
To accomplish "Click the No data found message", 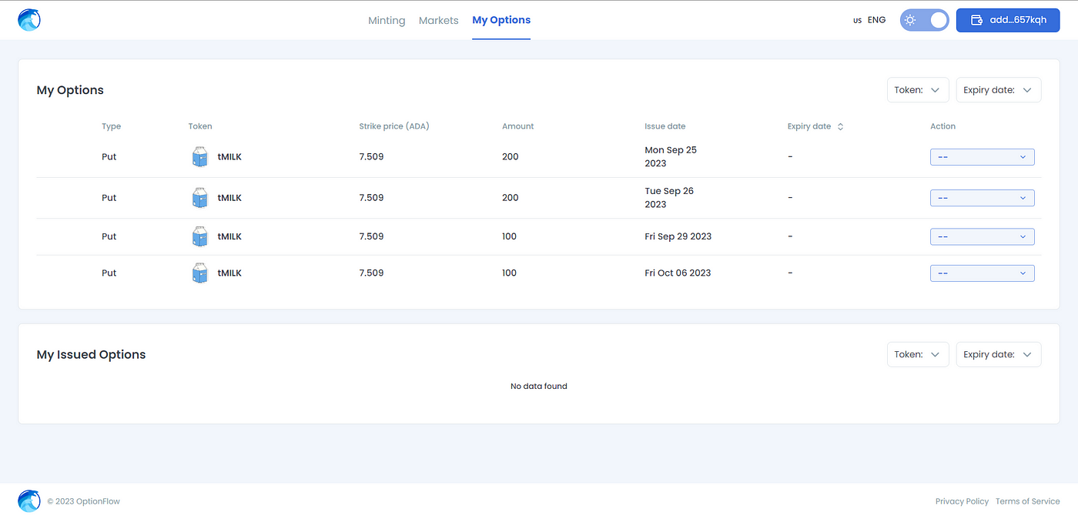I will (539, 387).
